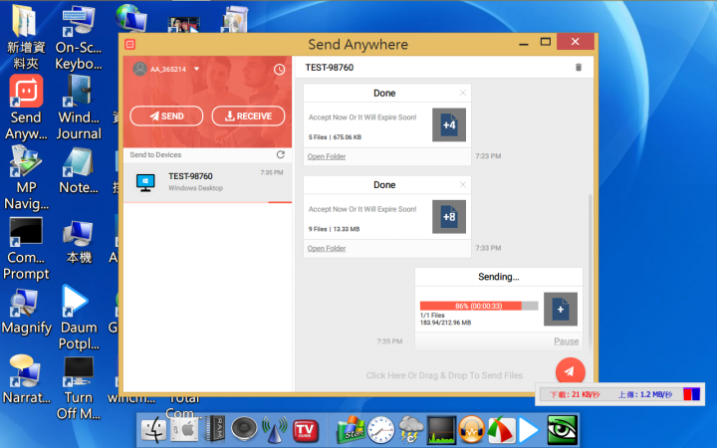The width and height of the screenshot is (717, 448).
Task: Dismiss the 9 Files Done card
Action: (x=463, y=185)
